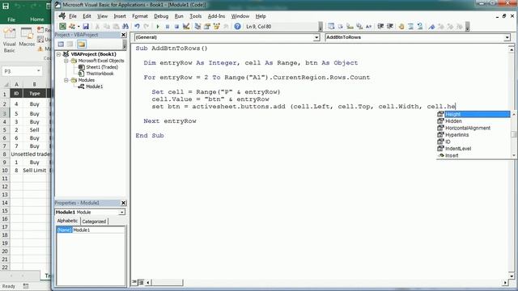518x291 pixels.
Task: Open the Insert menu
Action: tap(120, 16)
